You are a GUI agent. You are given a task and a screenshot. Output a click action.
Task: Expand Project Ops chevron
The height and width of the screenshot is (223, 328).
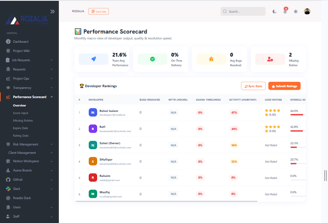(51, 78)
